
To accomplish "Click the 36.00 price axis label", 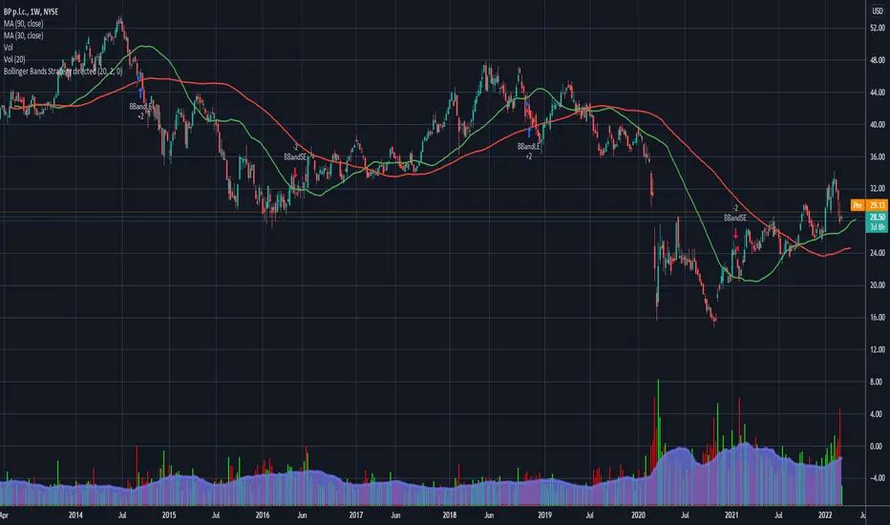I will [x=877, y=157].
